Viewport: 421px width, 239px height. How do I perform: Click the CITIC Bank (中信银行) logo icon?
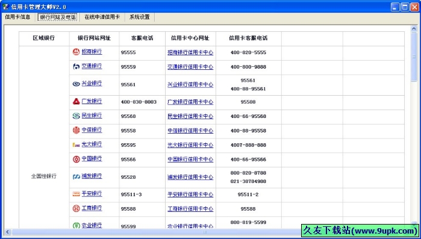point(76,131)
